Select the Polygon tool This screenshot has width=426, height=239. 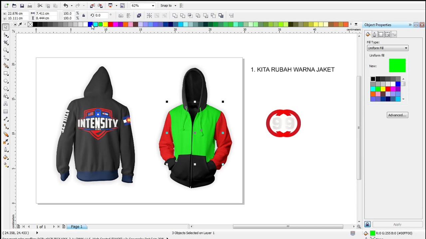pos(6,89)
